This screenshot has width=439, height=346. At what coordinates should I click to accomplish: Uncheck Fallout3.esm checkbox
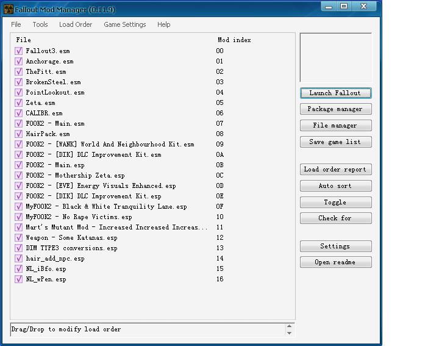tap(18, 51)
